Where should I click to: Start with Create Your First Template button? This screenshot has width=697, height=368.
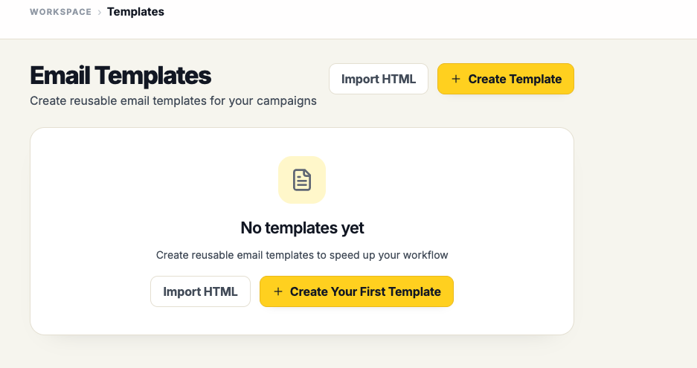click(356, 291)
